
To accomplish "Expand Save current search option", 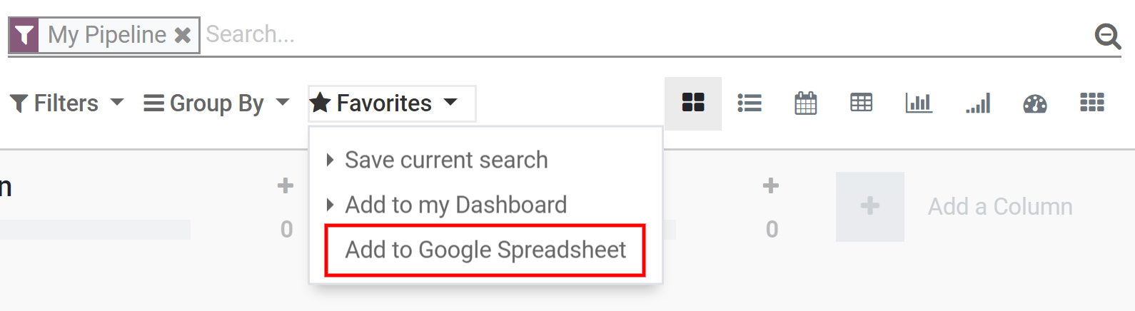I will pos(445,160).
